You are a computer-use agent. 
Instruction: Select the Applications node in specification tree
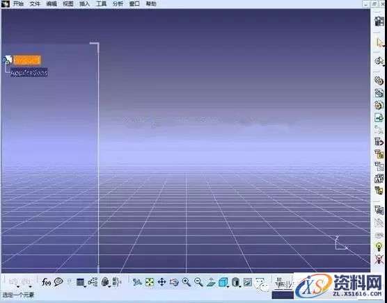point(29,73)
